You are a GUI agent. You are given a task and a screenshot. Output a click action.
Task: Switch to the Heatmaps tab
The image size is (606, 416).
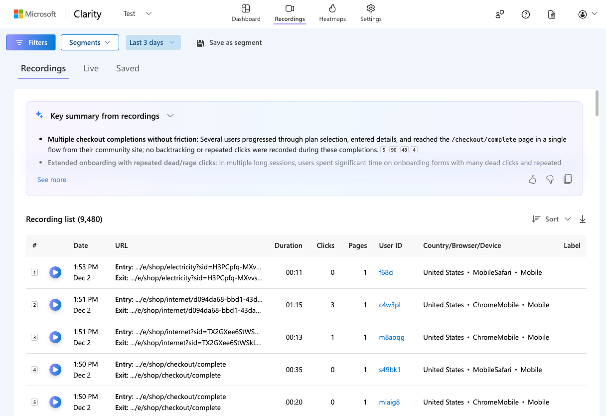[x=332, y=13]
